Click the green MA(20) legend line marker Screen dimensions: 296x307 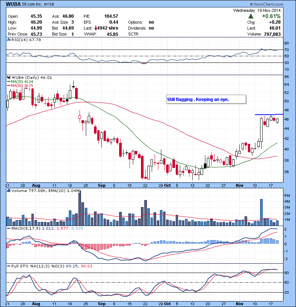tap(9, 82)
